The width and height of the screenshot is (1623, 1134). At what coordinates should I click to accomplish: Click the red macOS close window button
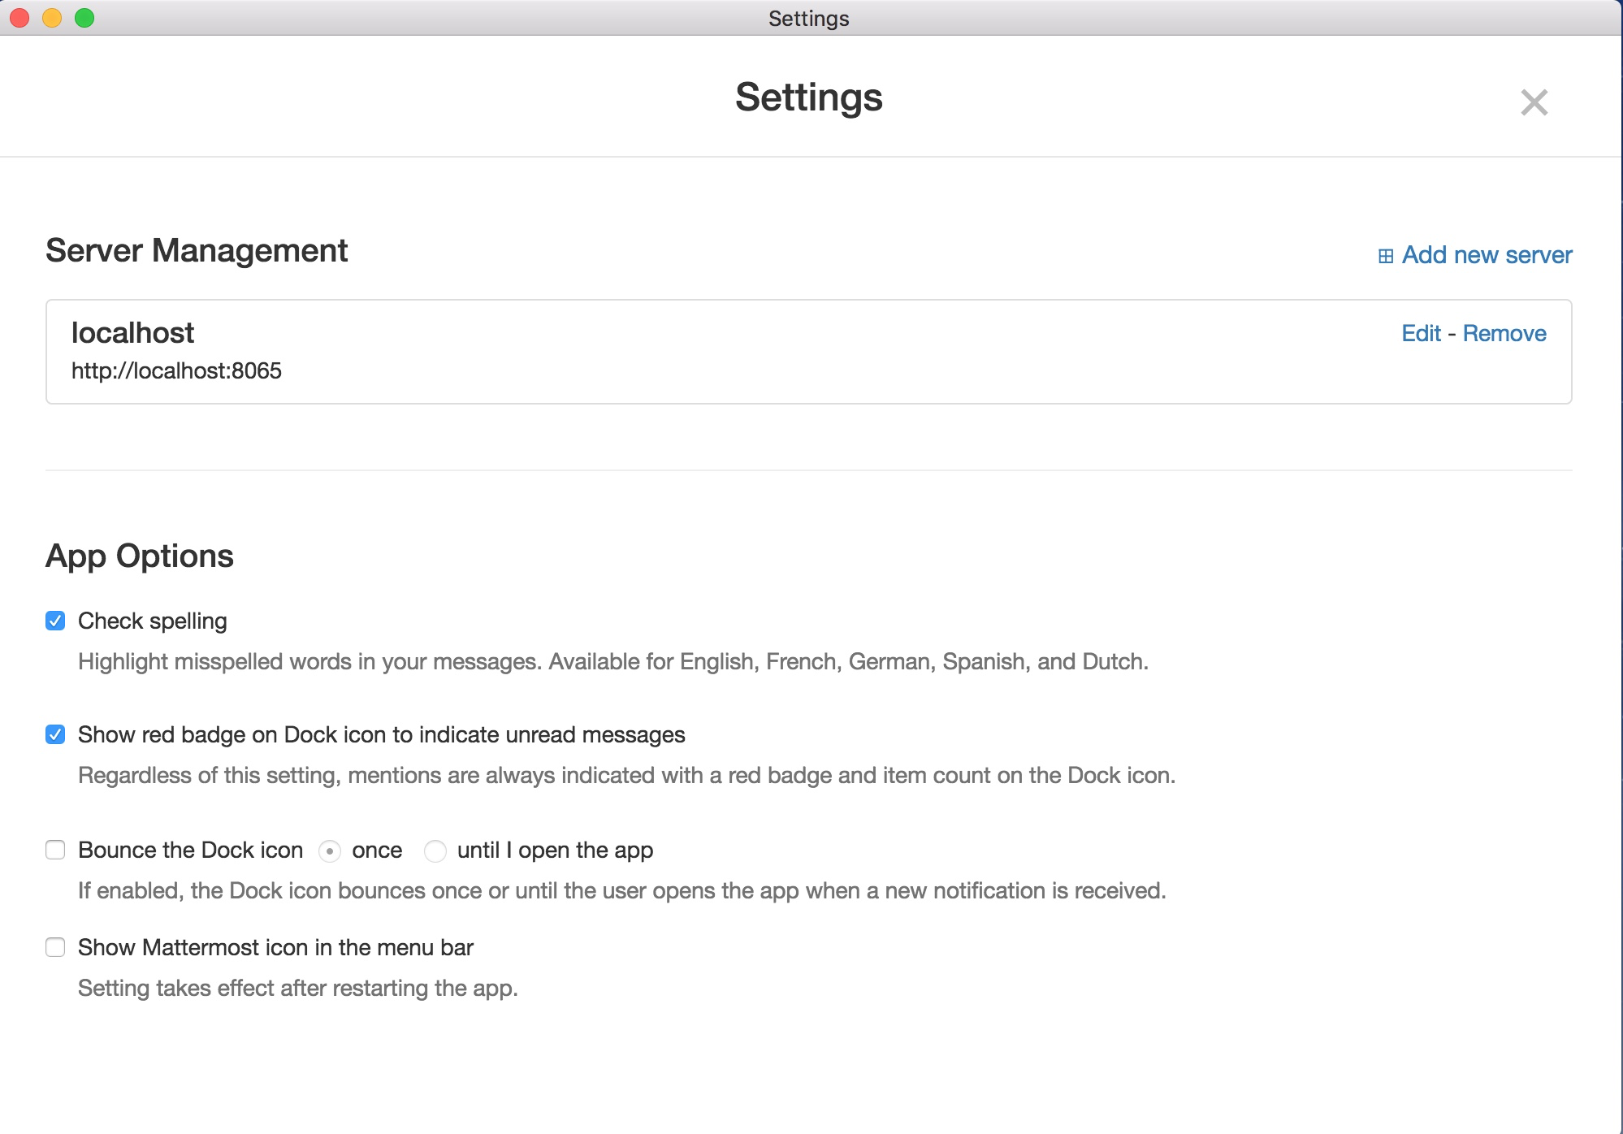[19, 18]
